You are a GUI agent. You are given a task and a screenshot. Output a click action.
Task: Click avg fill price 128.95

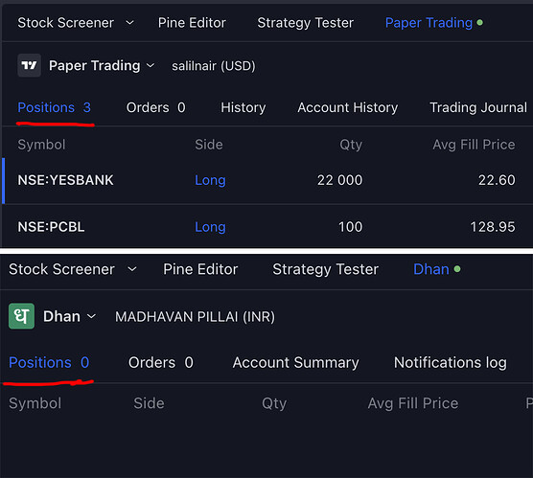(x=493, y=227)
